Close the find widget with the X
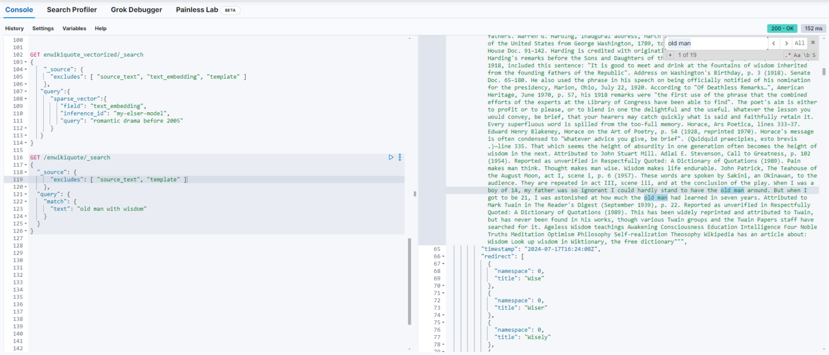This screenshot has height=355, width=829. click(x=813, y=43)
